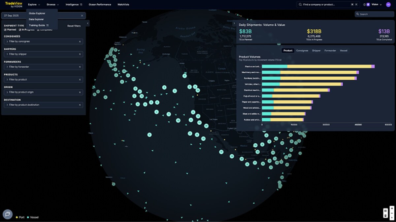Click the Rubber bar in Product Volumes
Screen dimensions: 396x222
(283, 120)
